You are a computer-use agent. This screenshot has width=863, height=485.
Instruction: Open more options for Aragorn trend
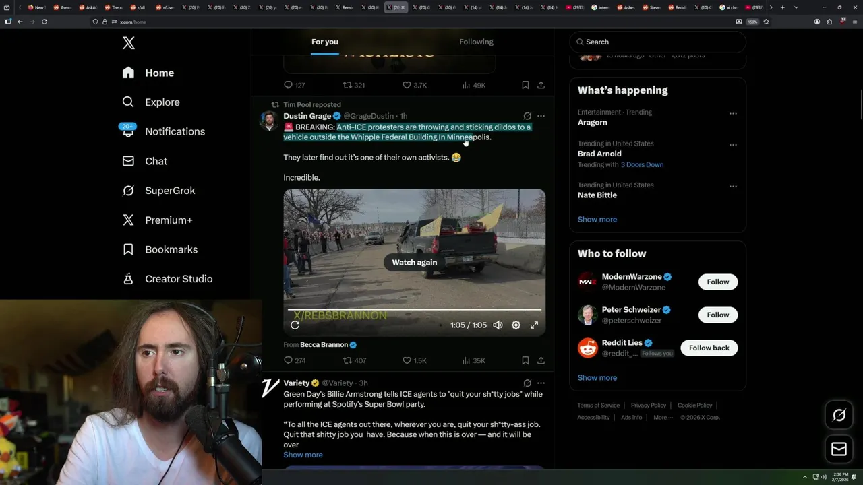tap(733, 113)
